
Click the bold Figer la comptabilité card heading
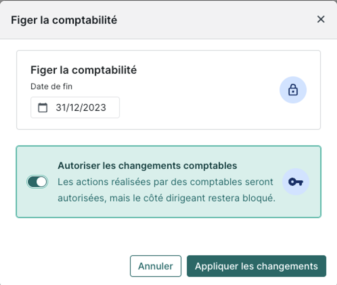[83, 70]
